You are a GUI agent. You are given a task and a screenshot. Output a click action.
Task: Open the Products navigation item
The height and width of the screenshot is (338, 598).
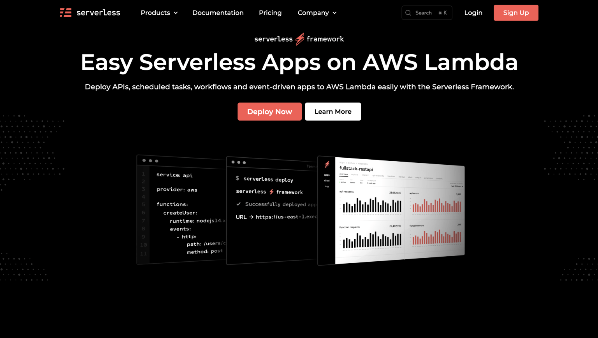159,13
